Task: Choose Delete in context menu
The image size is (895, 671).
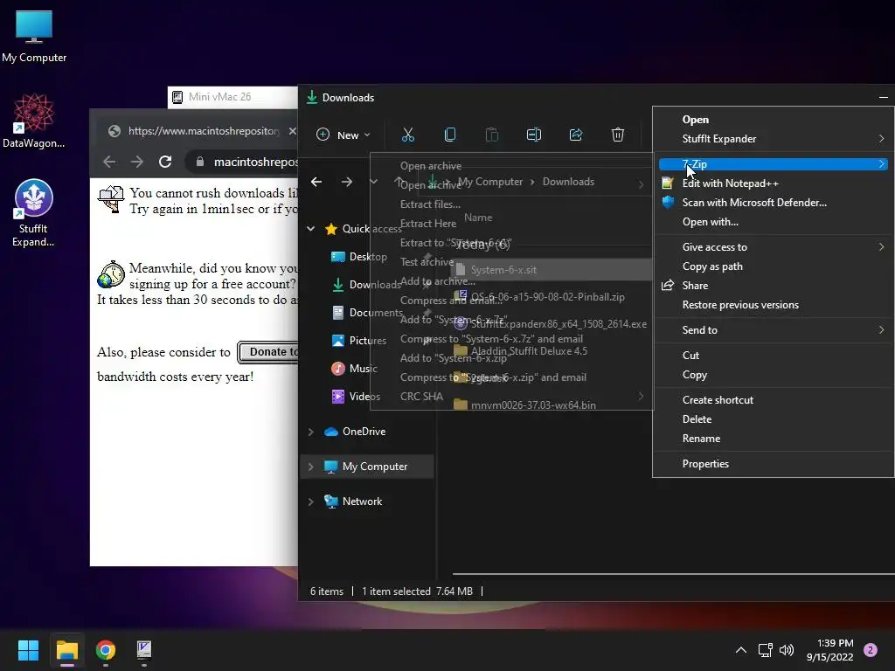Action: [773, 419]
